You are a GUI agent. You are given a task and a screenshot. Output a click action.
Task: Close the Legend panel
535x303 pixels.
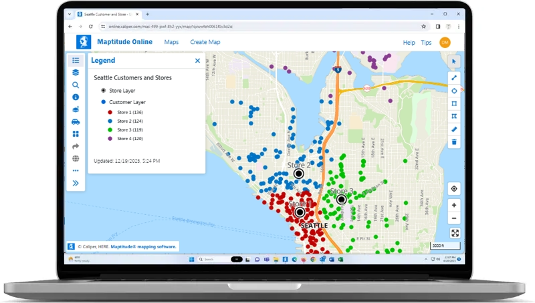point(197,61)
